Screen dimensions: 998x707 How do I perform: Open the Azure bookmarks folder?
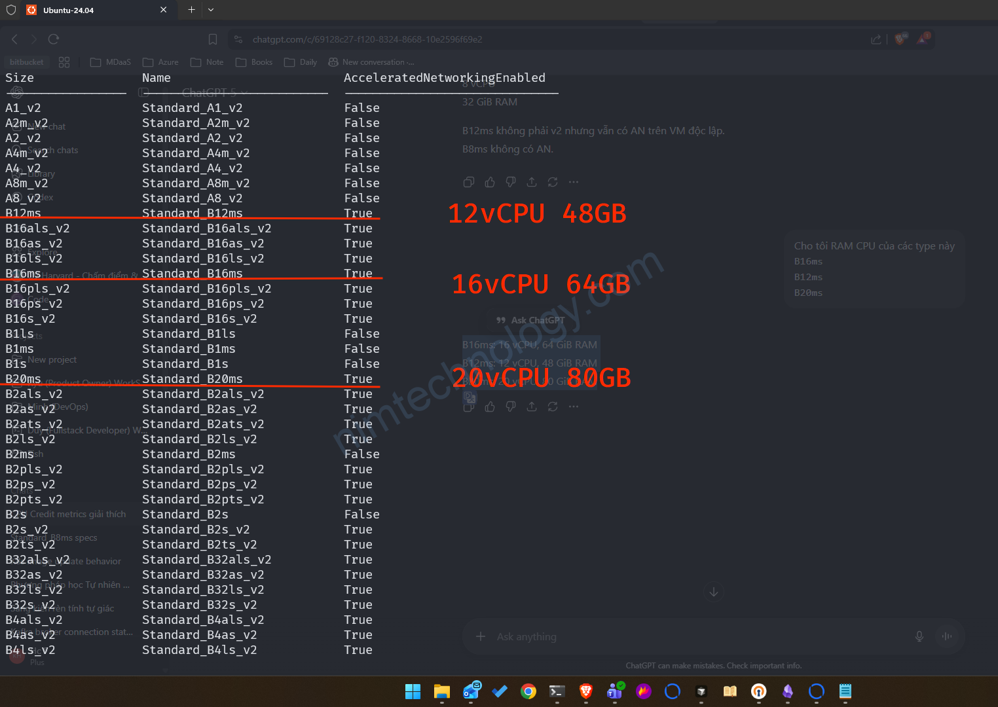click(x=160, y=62)
